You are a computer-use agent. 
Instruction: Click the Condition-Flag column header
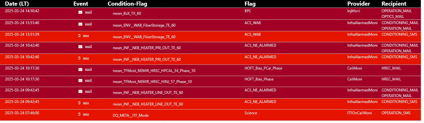(127, 4)
